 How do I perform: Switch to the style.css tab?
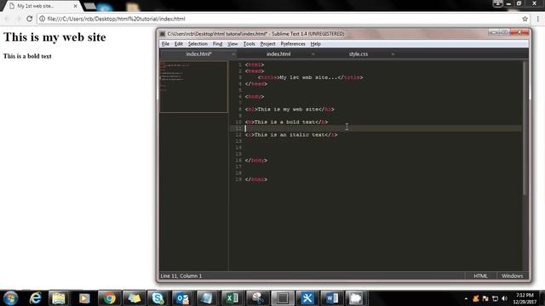[358, 54]
